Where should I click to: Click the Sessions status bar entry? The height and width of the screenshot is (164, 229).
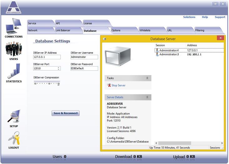click(x=215, y=148)
